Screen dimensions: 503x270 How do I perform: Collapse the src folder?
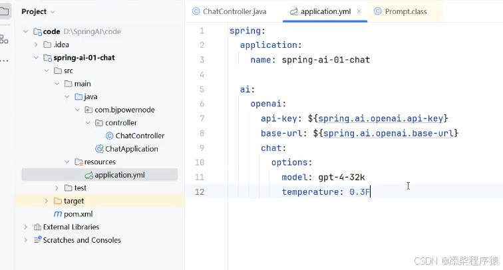point(47,70)
